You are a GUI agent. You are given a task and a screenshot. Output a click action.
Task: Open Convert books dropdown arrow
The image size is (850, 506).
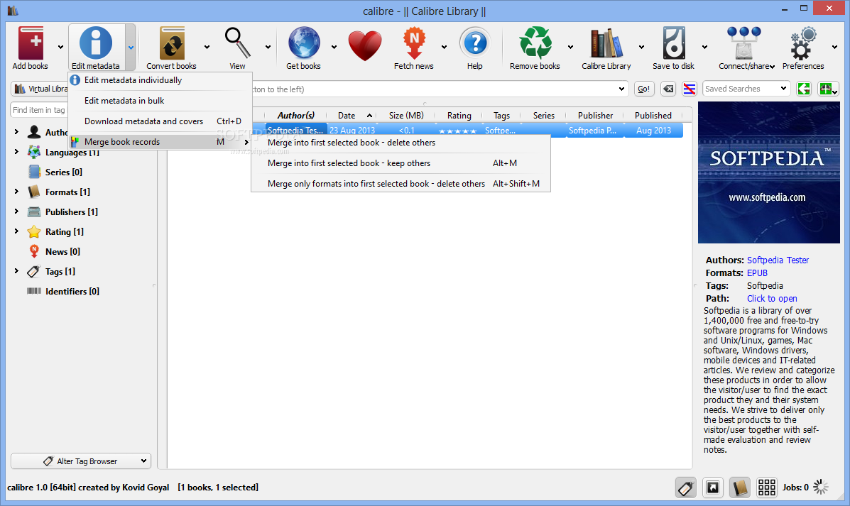tap(207, 47)
